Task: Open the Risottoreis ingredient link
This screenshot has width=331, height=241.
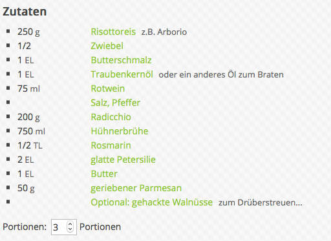Action: pos(113,32)
